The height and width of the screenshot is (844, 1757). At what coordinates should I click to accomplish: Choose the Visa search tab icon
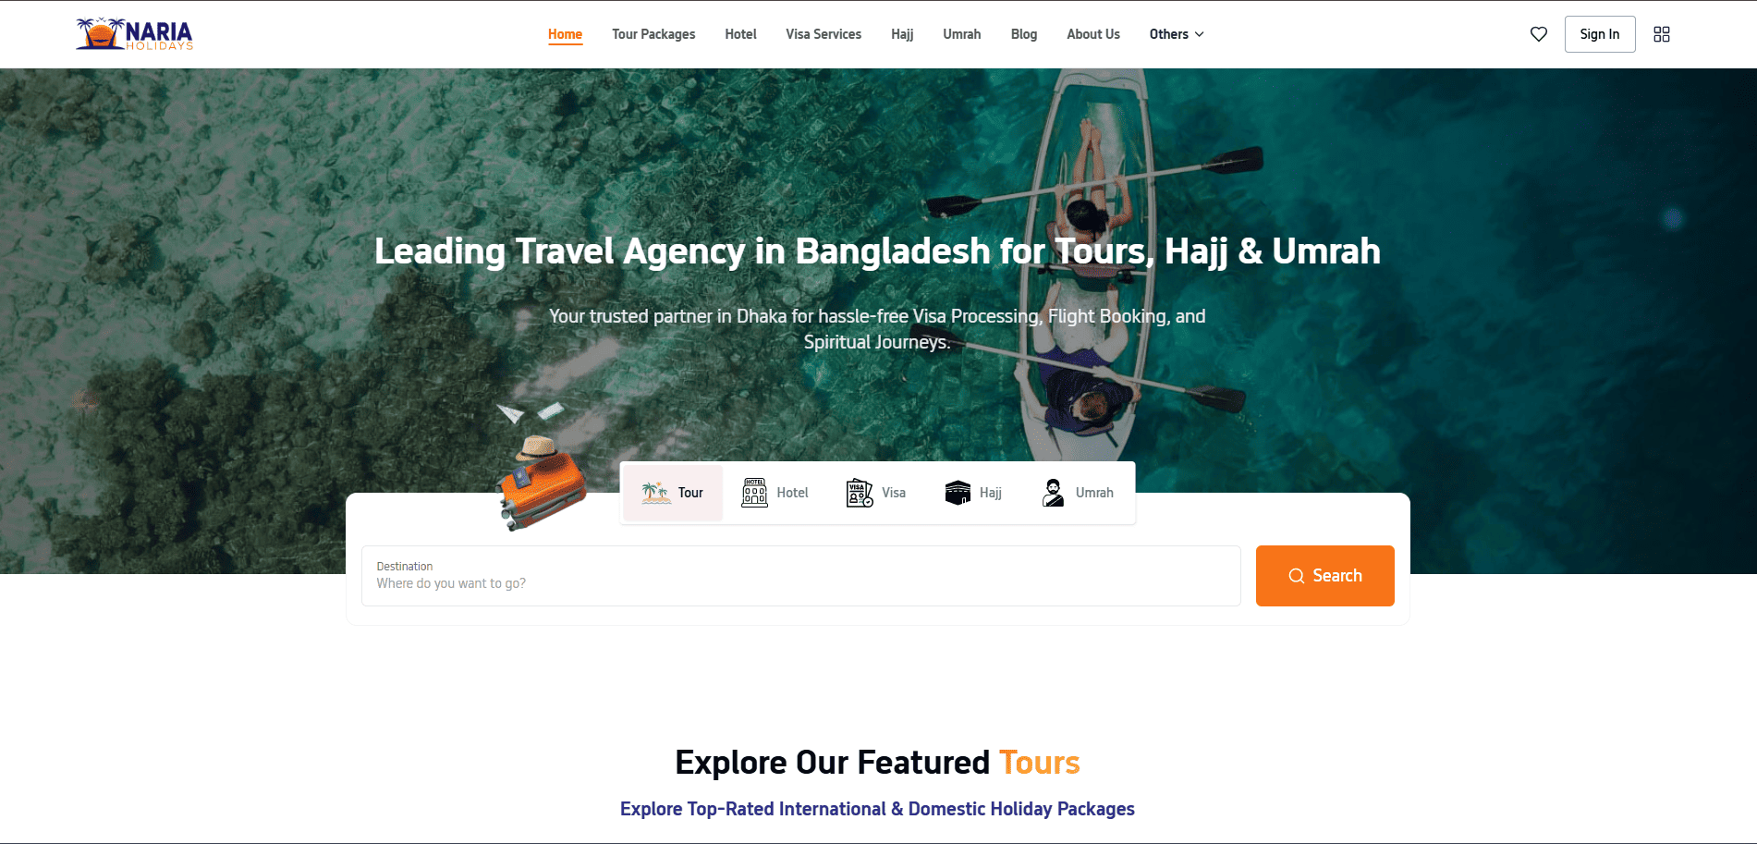(x=860, y=493)
